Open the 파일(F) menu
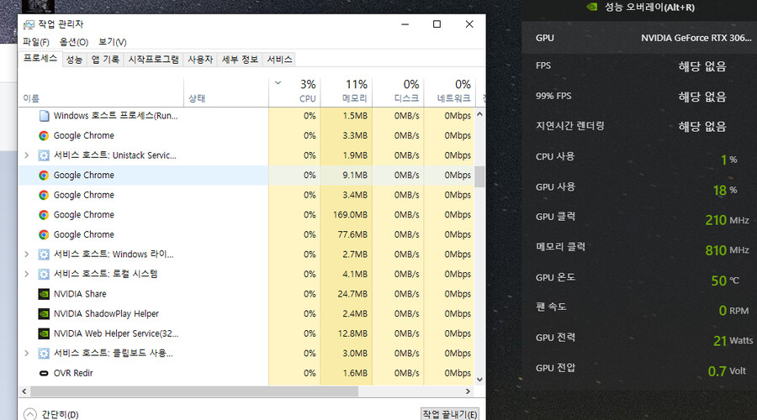757x420 pixels. [x=36, y=42]
